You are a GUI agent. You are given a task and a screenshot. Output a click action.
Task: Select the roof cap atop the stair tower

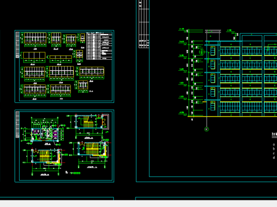pos(213,31)
